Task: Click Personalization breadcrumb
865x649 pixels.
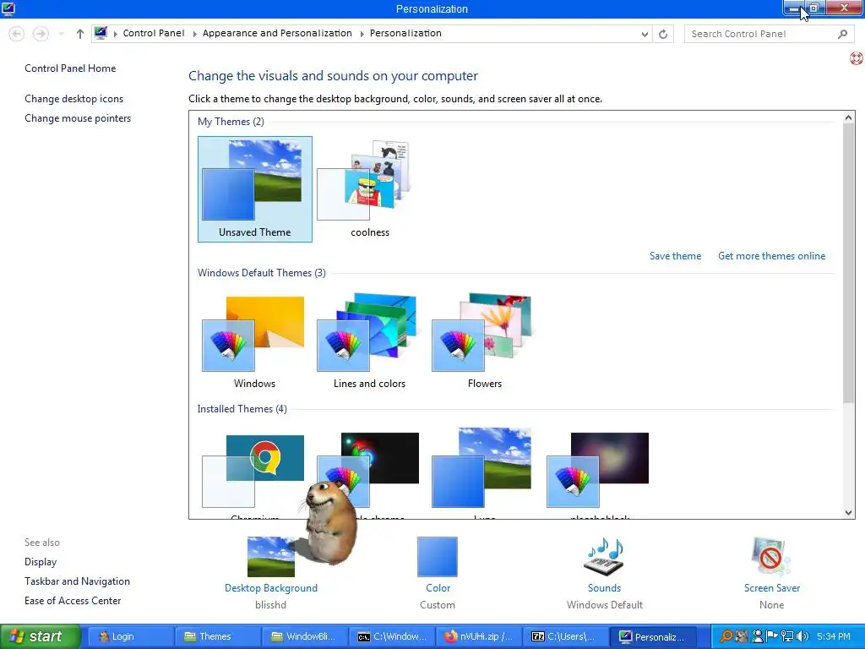Action: (405, 33)
